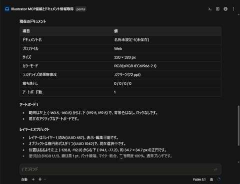Click the scroll-to-bottom chevron above input
Viewport: 240px width, 184px height.
[121, 158]
